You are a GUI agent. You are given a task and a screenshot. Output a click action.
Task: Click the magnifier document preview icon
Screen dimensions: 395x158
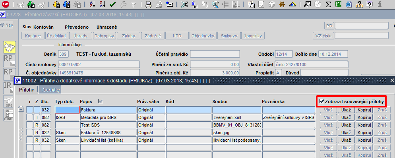[x=215, y=4]
